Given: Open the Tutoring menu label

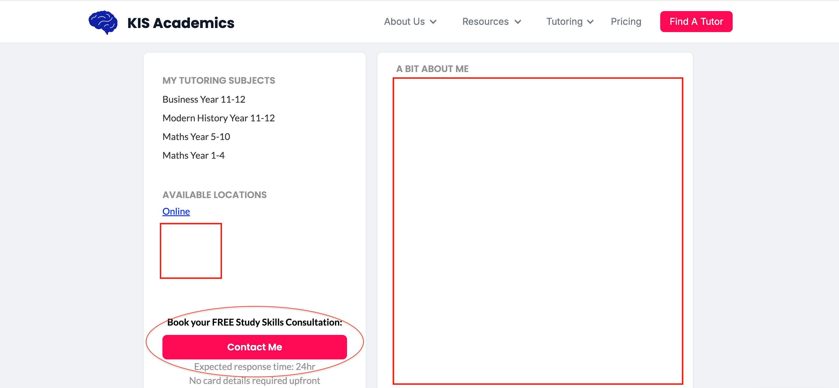Looking at the screenshot, I should 564,22.
